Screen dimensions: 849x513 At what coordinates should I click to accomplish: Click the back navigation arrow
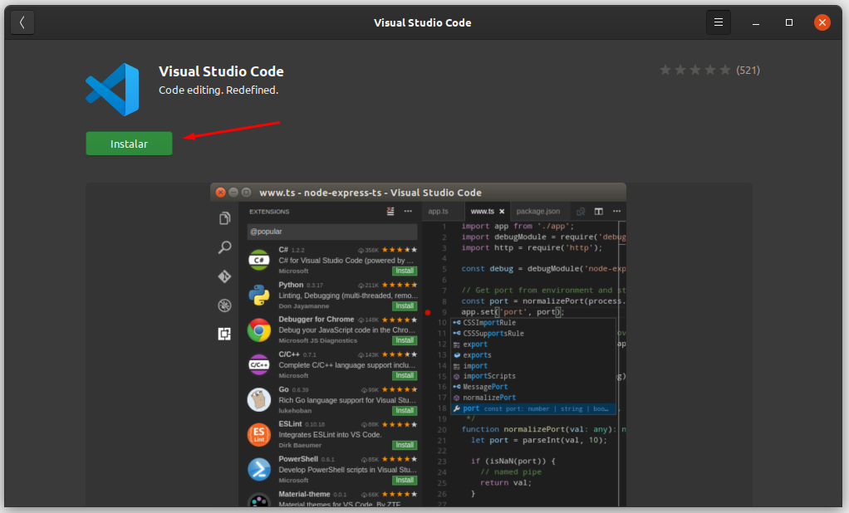(x=22, y=22)
